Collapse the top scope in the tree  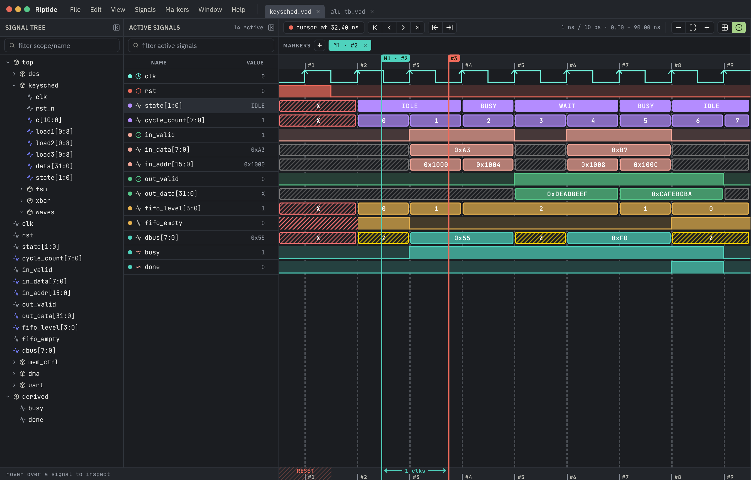(x=8, y=62)
